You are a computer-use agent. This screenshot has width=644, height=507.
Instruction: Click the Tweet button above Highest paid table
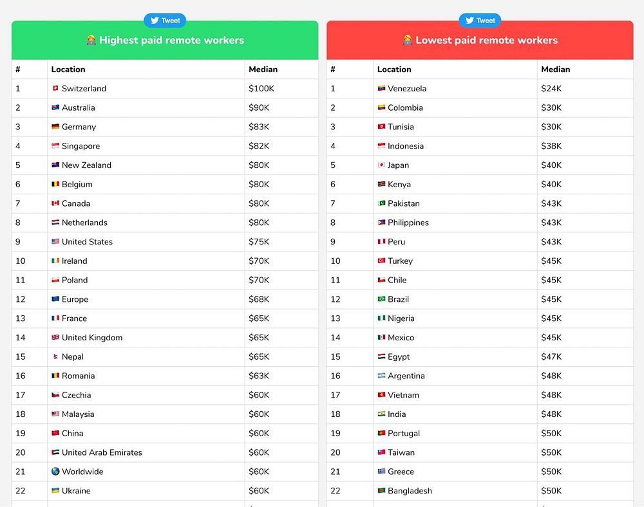tap(165, 21)
